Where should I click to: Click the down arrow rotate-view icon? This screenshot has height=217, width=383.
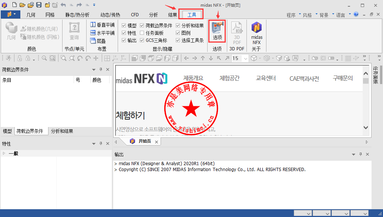211,58
